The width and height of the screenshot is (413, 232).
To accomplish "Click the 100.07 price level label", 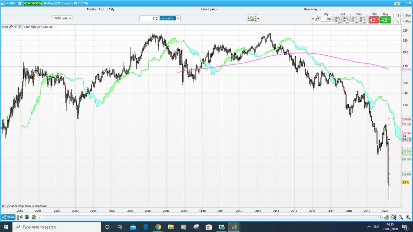I will (407, 119).
